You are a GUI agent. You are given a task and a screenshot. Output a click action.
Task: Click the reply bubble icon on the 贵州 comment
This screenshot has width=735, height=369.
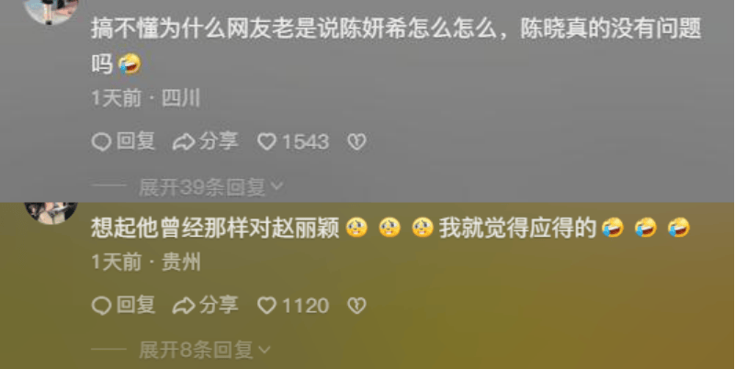(x=101, y=307)
